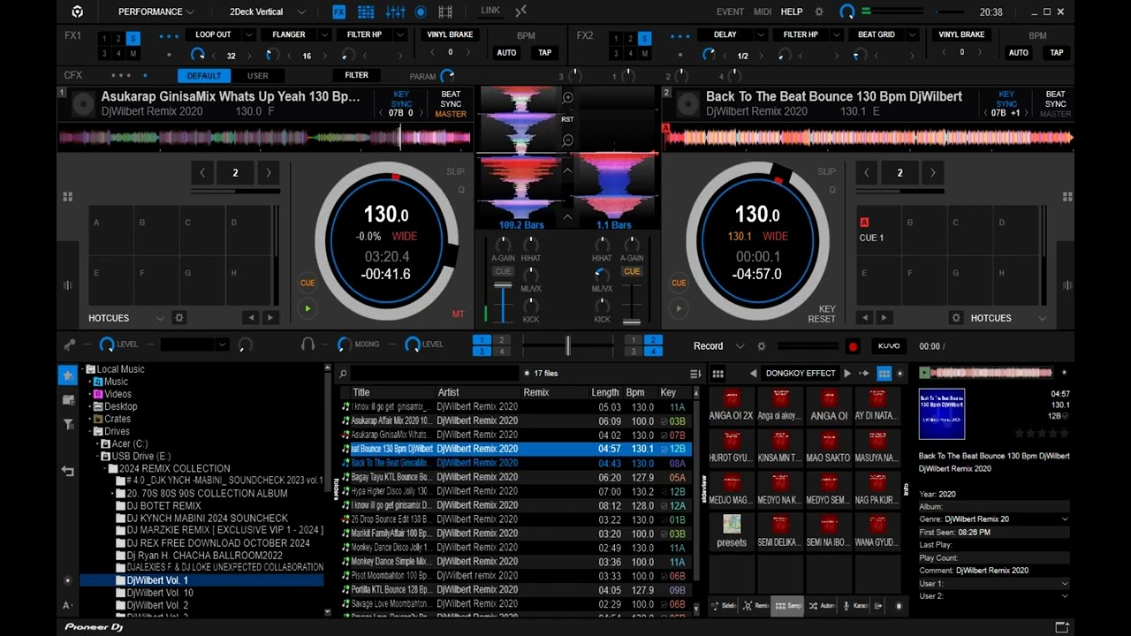1131x636 pixels.
Task: Click the CUE button on deck 2
Action: click(679, 283)
